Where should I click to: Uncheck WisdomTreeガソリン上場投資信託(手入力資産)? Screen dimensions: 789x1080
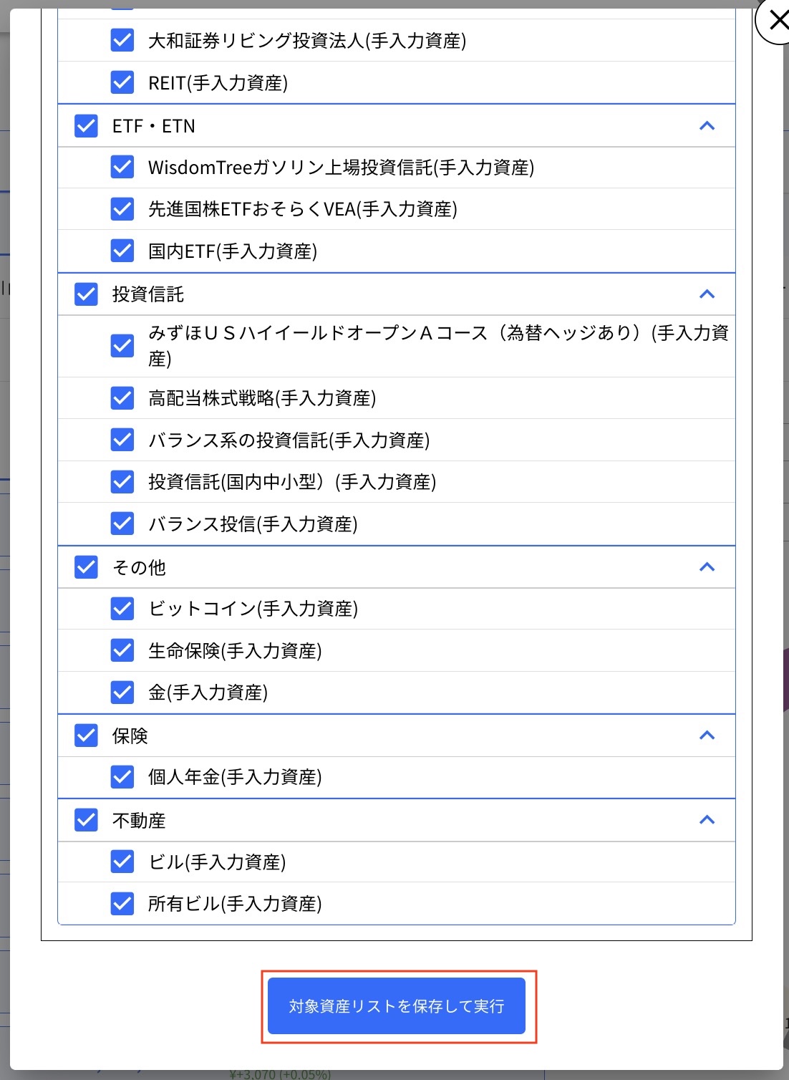pos(122,167)
